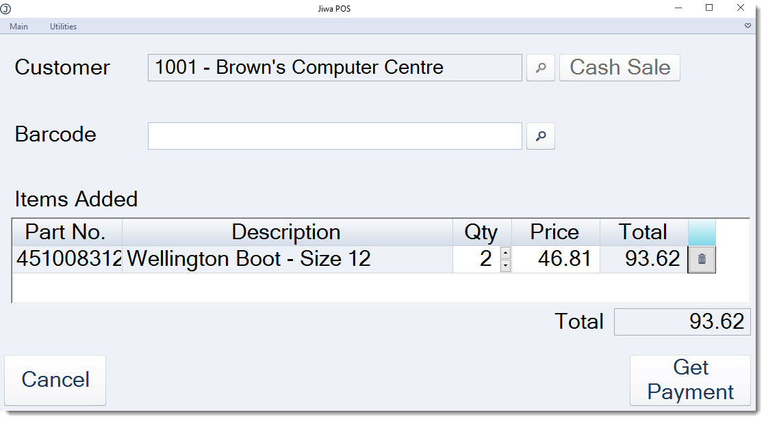Screen dimensions: 766x421
Task: Click the Customer name field
Action: (x=335, y=68)
